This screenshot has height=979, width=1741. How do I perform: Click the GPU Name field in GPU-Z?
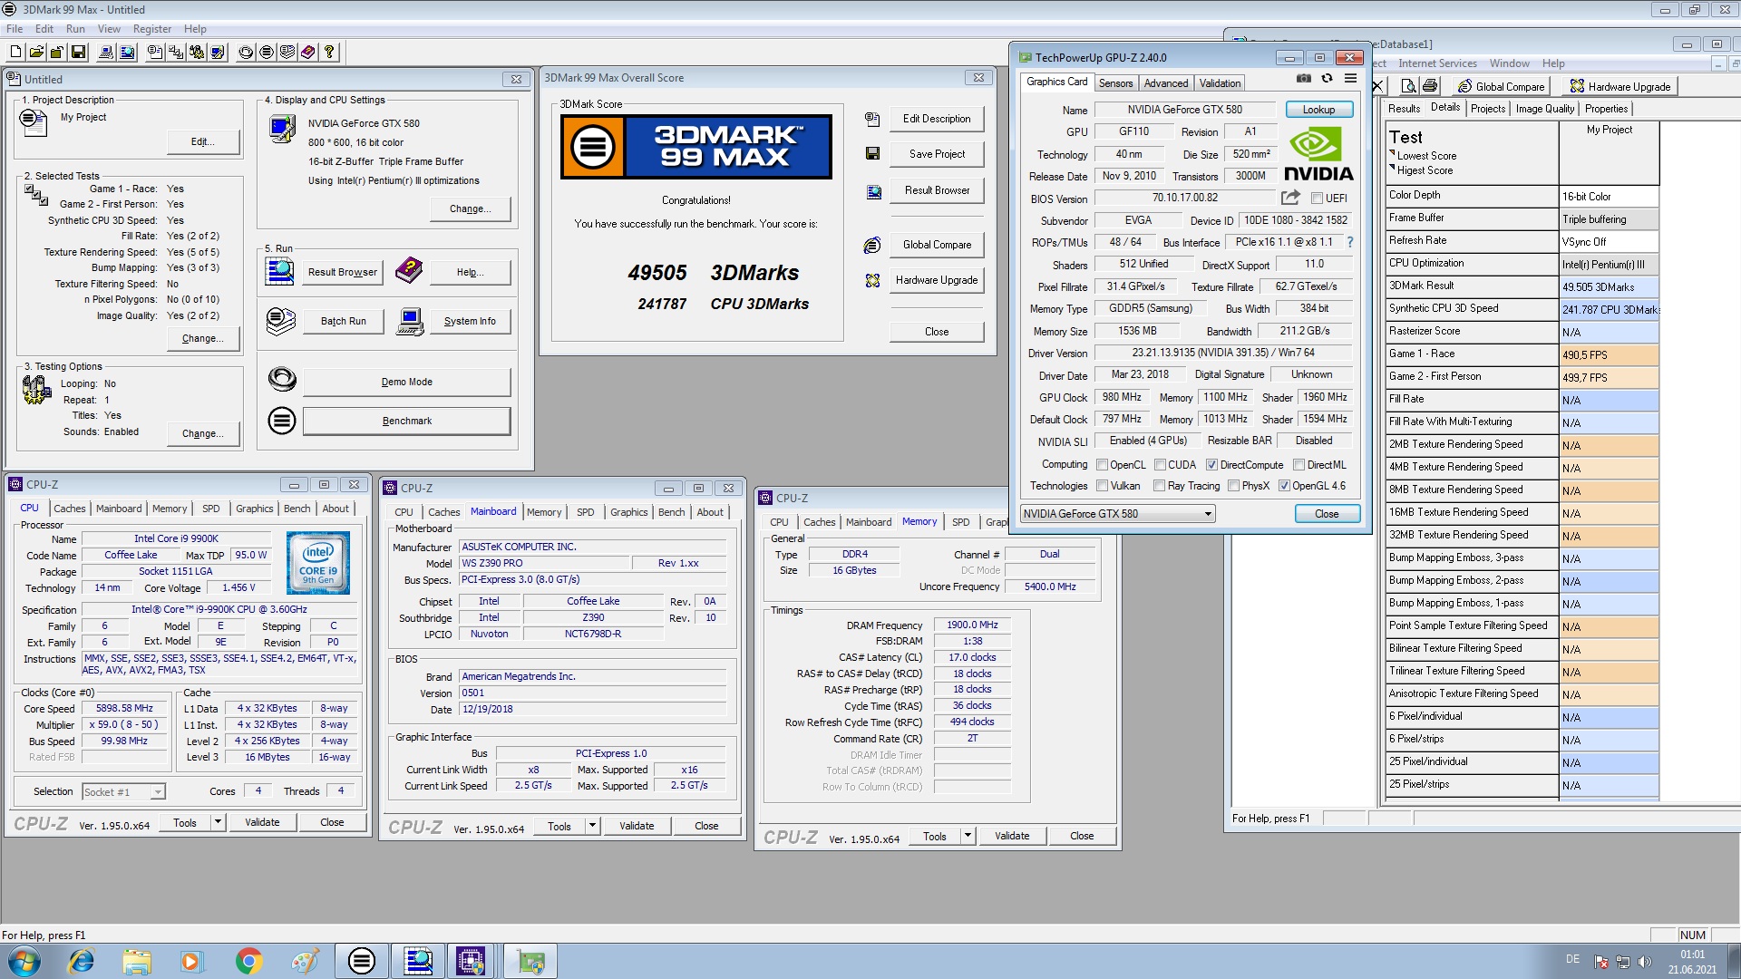(x=1184, y=110)
